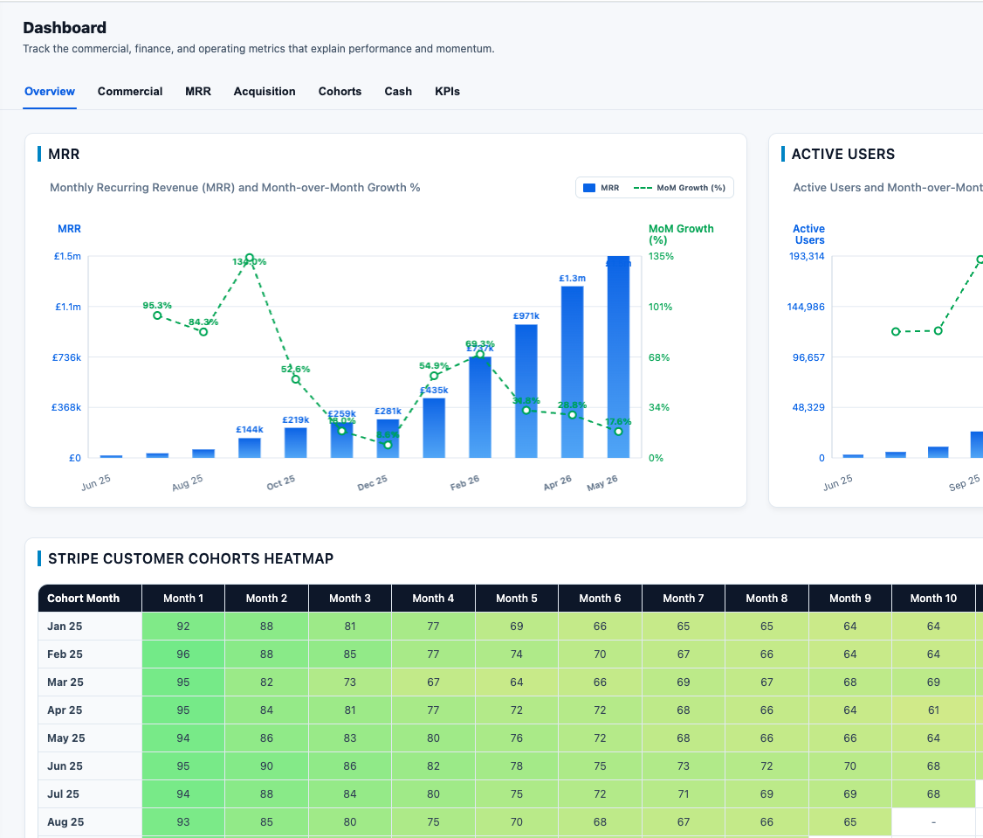Click the Month 10 column header

(933, 599)
